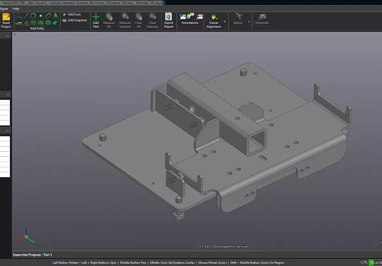The width and height of the screenshot is (382, 266).
Task: Open the Viewer Alignment dropdown arrow
Action: pyautogui.click(x=225, y=22)
